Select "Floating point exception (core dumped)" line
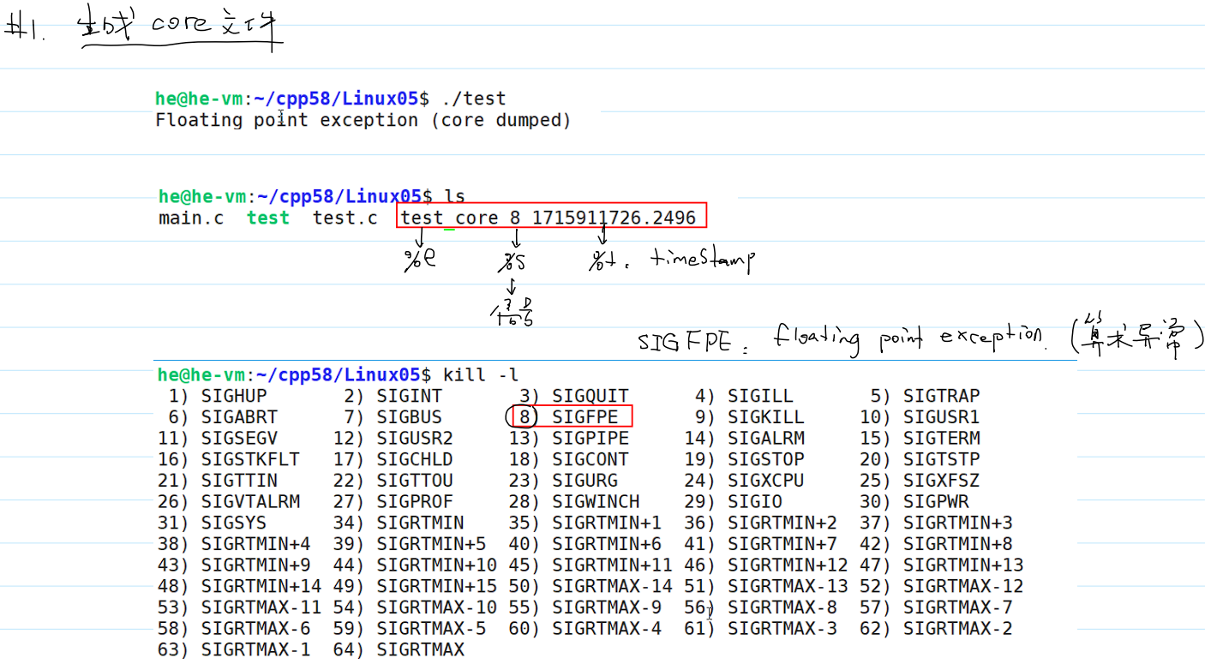 click(x=363, y=120)
